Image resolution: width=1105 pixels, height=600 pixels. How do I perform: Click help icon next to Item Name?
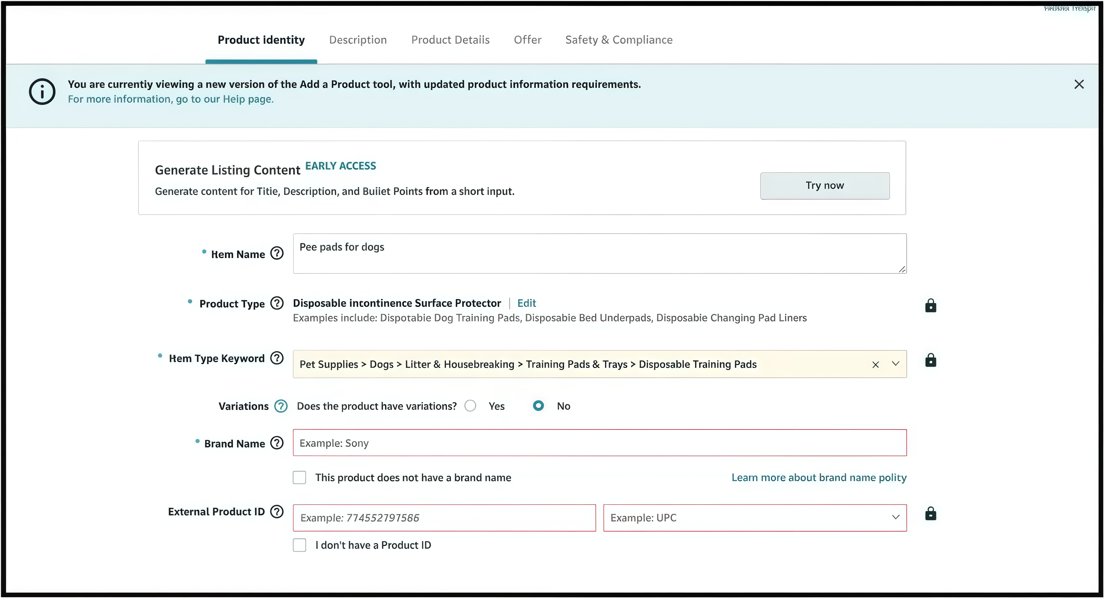click(x=277, y=254)
